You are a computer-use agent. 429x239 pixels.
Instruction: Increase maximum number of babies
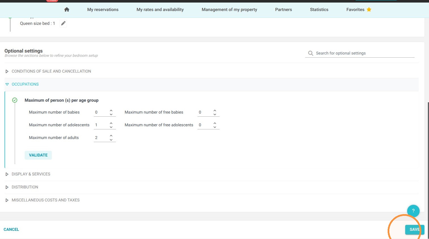[111, 110]
